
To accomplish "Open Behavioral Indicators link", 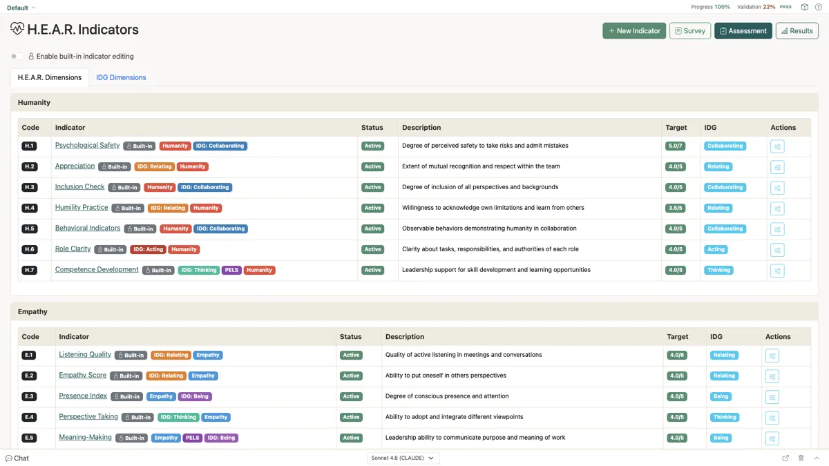I will (88, 228).
